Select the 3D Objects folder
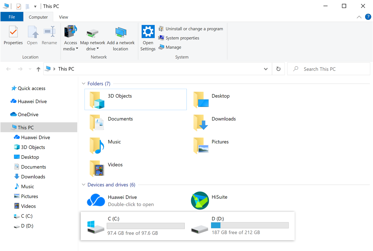373x251 pixels. click(136, 100)
